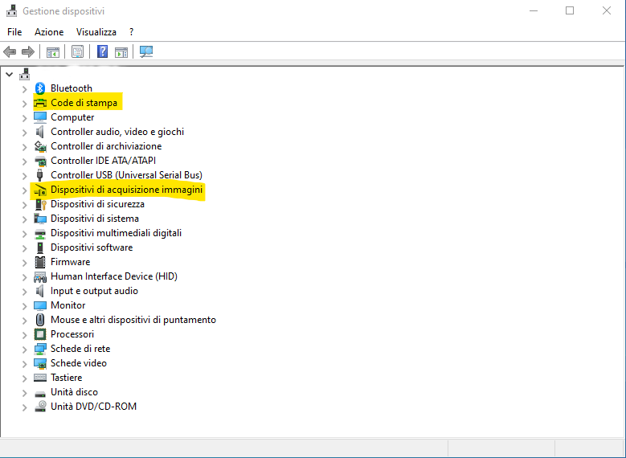
Task: Select Mouse e altri dispositivi di puntamento label
Action: tap(133, 320)
